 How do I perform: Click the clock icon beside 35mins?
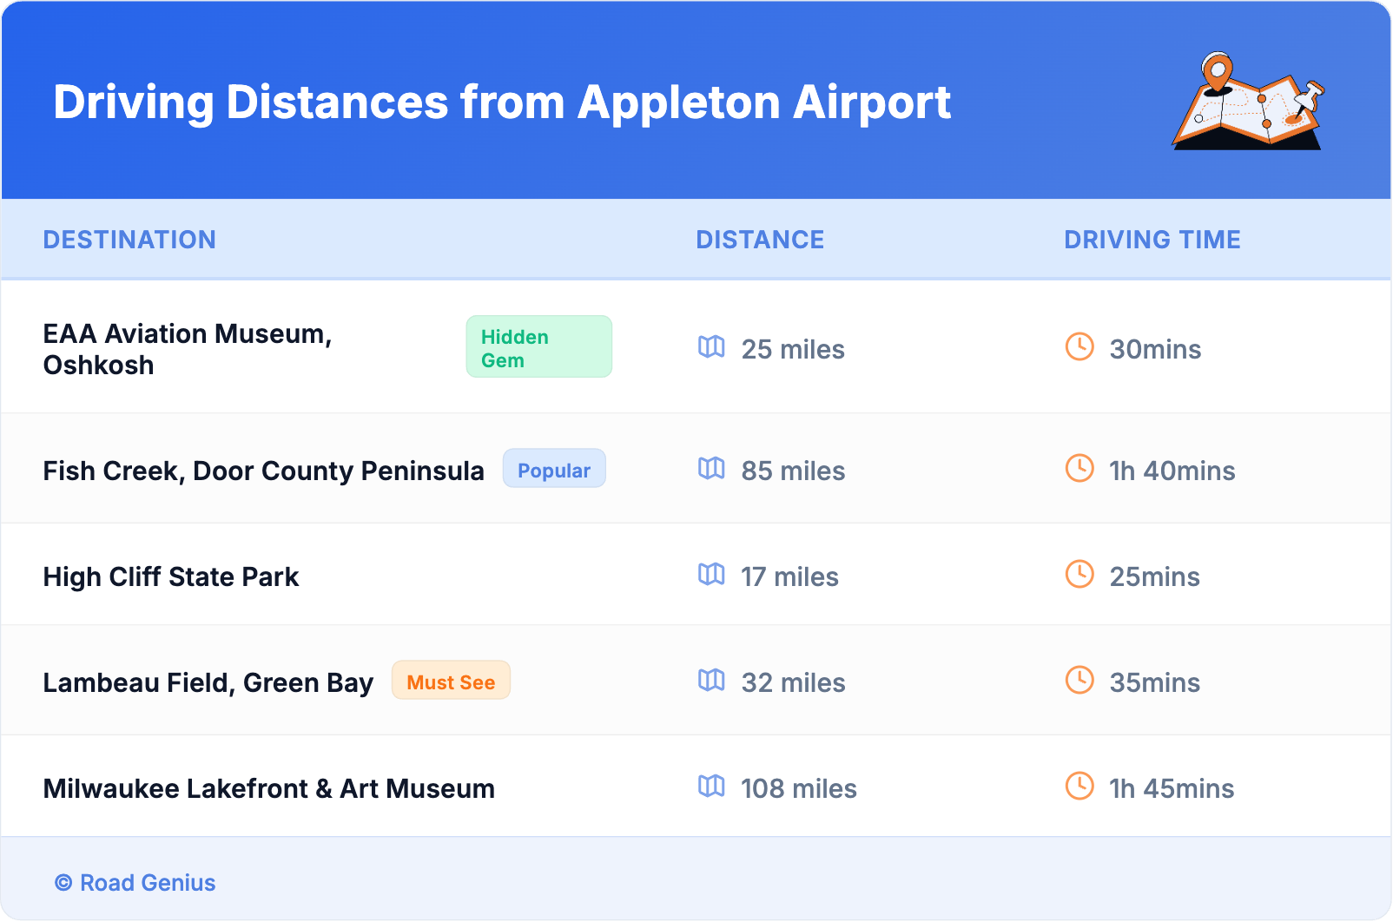1079,681
